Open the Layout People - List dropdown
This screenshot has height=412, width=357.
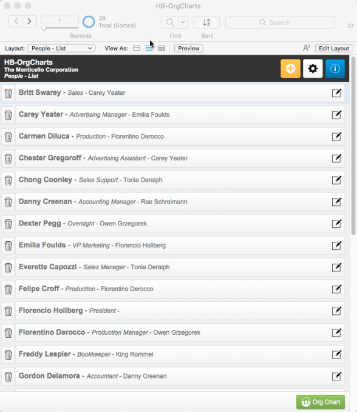(x=61, y=49)
